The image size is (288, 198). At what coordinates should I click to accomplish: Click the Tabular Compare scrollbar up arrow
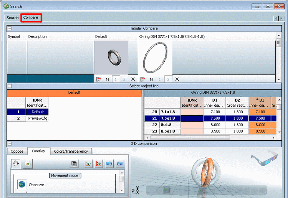point(279,35)
